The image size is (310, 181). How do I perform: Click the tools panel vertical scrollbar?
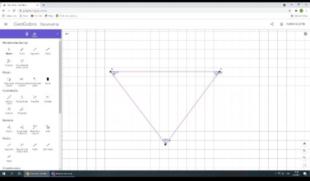pyautogui.click(x=60, y=77)
